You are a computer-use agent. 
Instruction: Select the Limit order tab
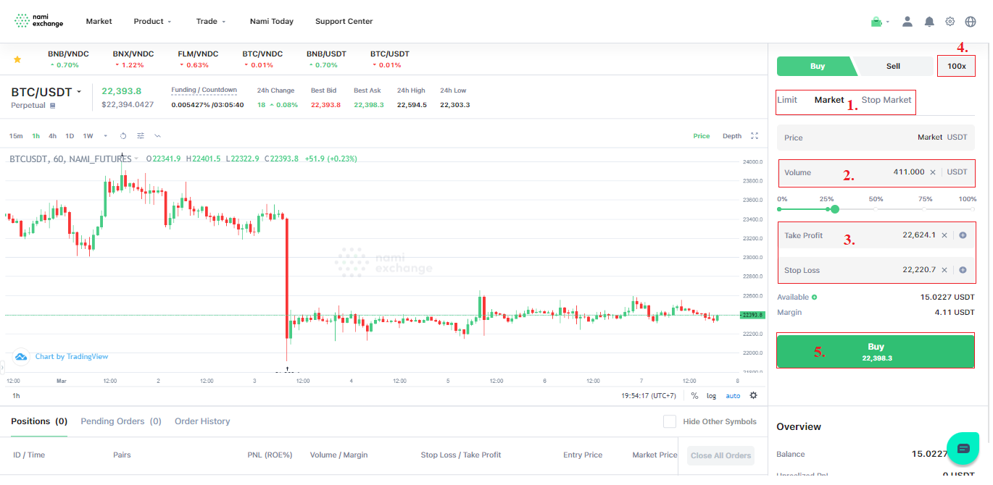pyautogui.click(x=787, y=100)
